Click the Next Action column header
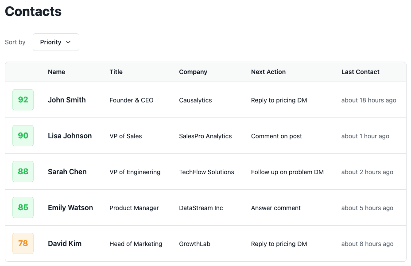The height and width of the screenshot is (266, 411). click(268, 72)
